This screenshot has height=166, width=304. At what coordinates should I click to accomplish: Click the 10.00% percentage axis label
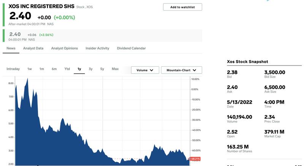pyautogui.click(x=195, y=79)
